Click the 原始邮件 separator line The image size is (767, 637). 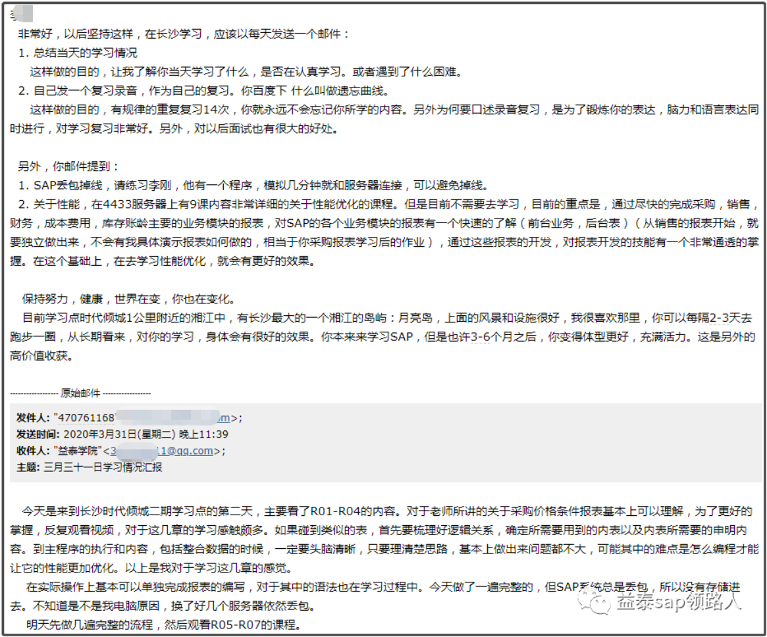[x=80, y=393]
